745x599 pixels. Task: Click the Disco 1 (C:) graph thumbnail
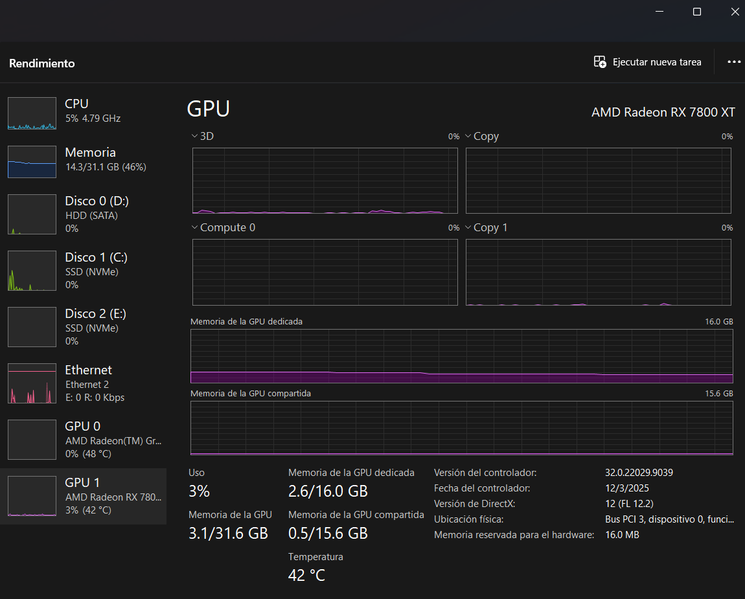(x=32, y=271)
